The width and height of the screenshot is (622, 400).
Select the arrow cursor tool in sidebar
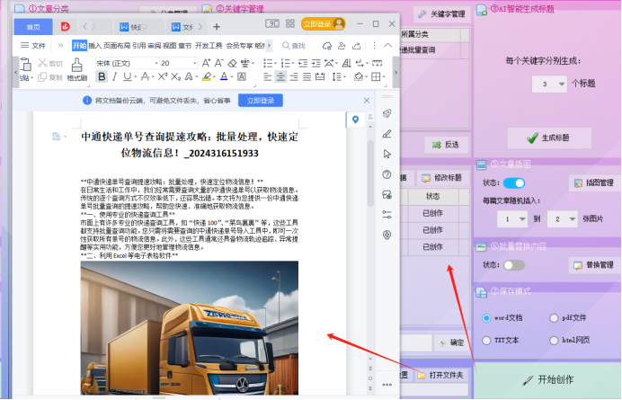click(387, 154)
